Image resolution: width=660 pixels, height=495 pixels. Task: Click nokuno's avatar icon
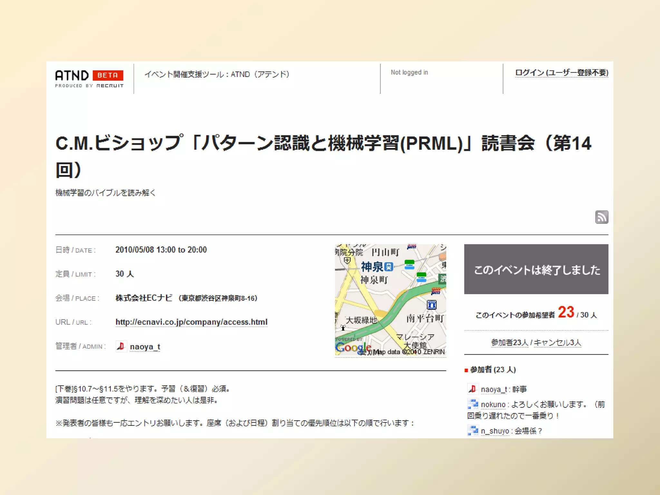coord(472,404)
